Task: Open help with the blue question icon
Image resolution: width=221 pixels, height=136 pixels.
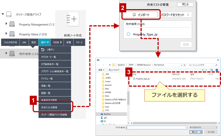Action: pos(217,70)
